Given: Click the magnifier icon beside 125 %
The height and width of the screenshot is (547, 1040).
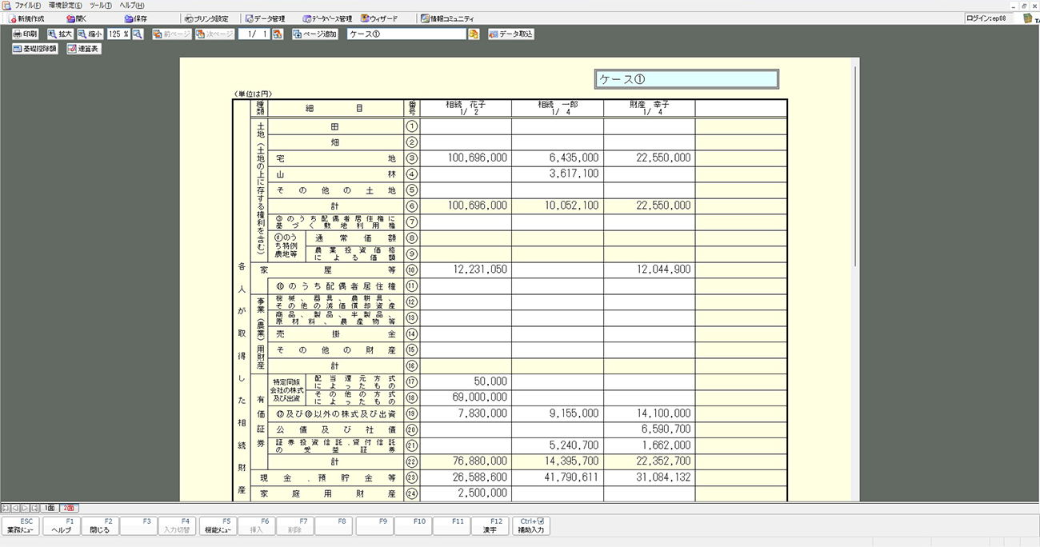Looking at the screenshot, I should pos(138,34).
